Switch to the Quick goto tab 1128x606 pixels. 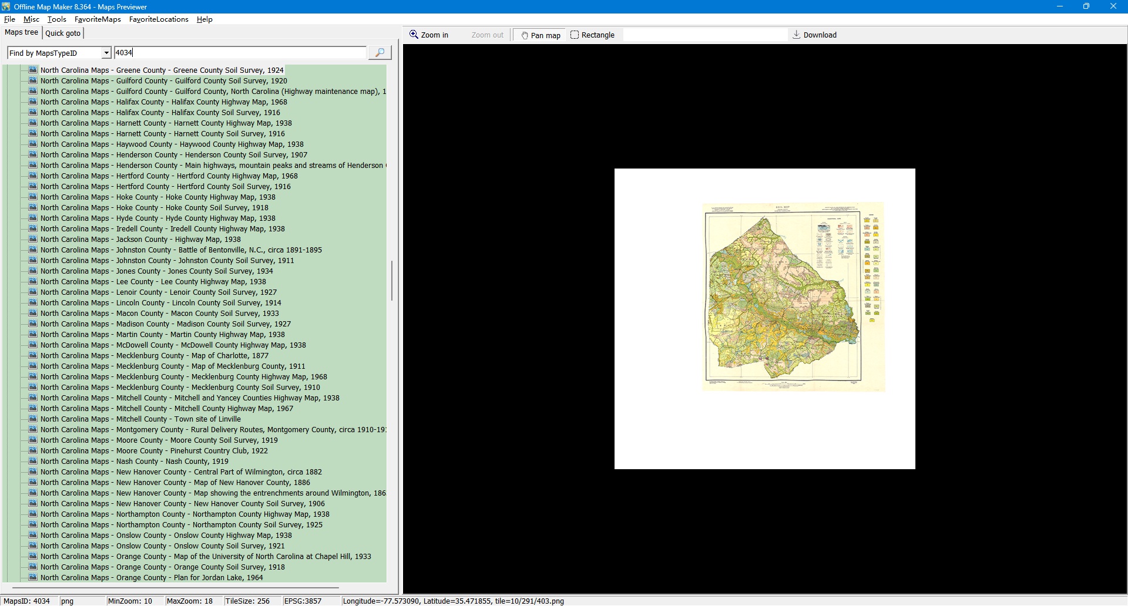[x=63, y=33]
